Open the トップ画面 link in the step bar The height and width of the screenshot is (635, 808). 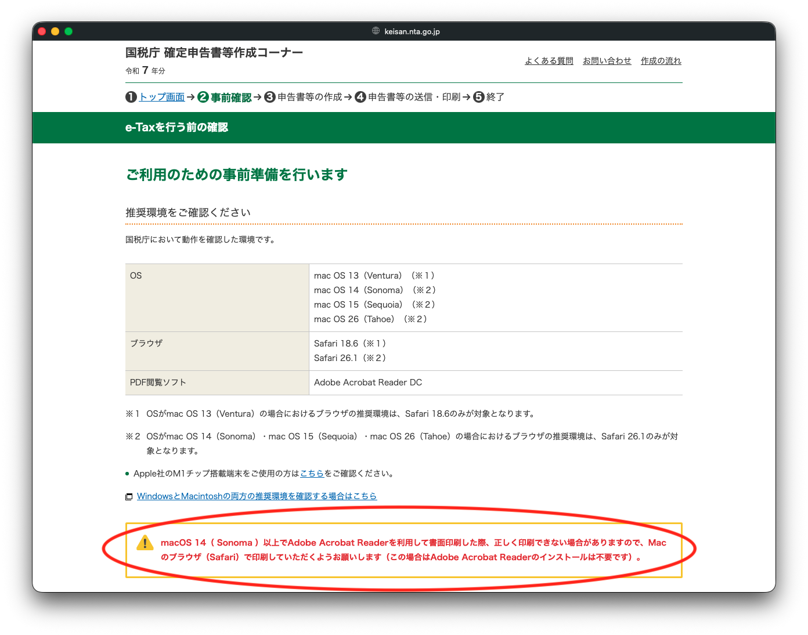tap(162, 97)
